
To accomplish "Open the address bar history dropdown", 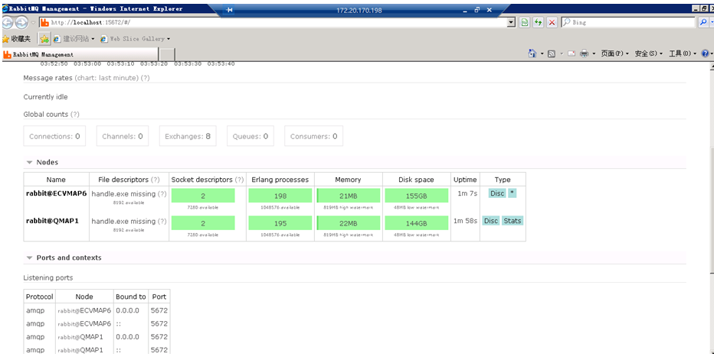I will 511,22.
